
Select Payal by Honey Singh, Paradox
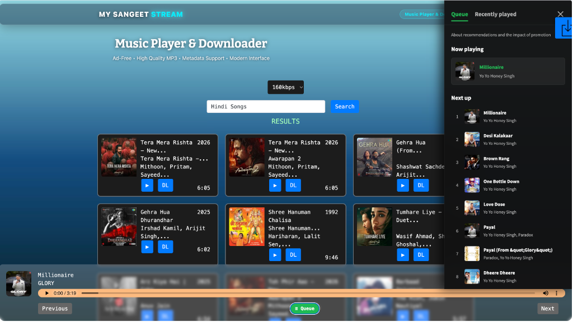pos(508,231)
